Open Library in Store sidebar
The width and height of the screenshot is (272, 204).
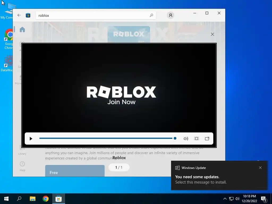(x=22, y=150)
